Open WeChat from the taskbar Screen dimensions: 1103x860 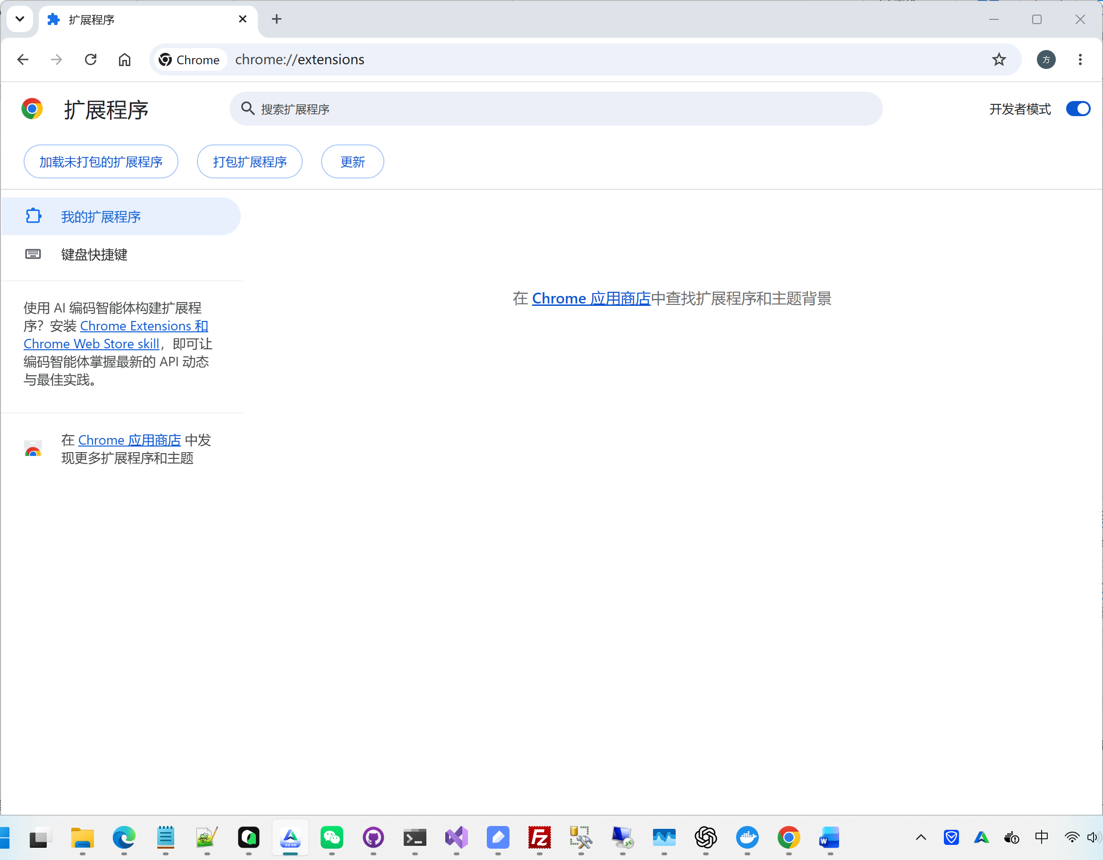click(x=332, y=838)
